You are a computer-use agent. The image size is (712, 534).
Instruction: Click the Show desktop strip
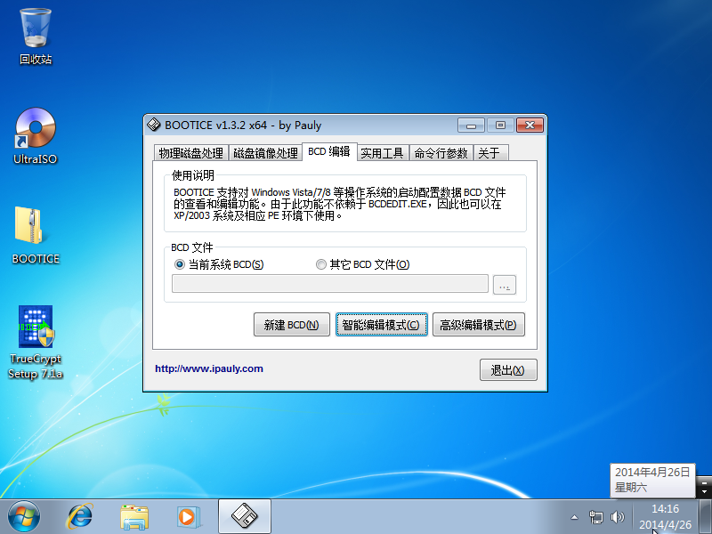coord(705,517)
